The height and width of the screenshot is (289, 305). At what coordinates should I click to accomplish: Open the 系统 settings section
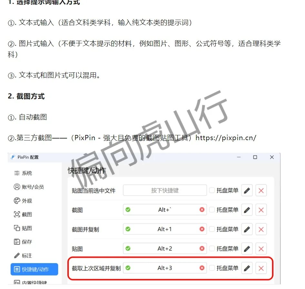tap(24, 173)
